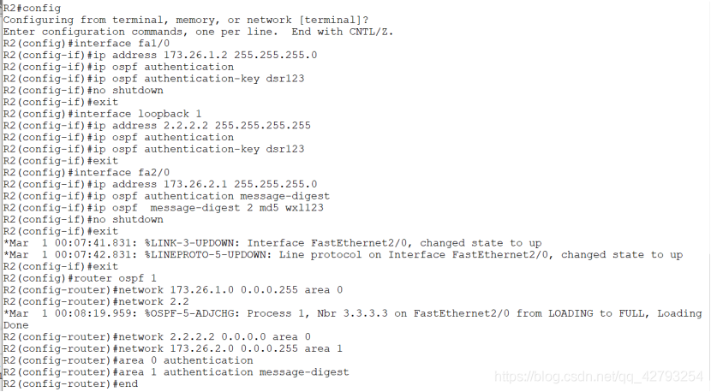Image resolution: width=711 pixels, height=392 pixels.
Task: Click the "R2#config" command line
Action: pyautogui.click(x=32, y=8)
